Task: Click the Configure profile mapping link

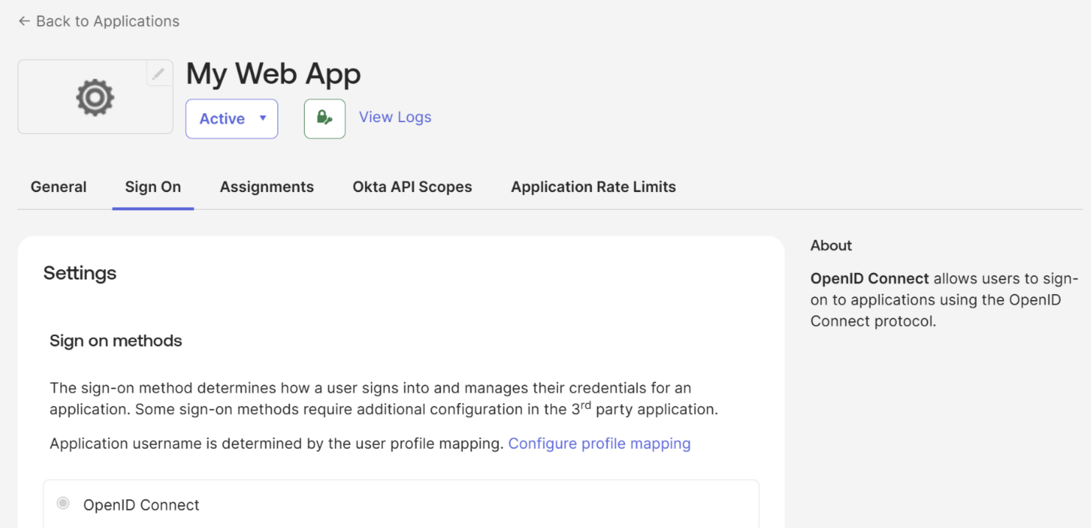Action: tap(599, 443)
